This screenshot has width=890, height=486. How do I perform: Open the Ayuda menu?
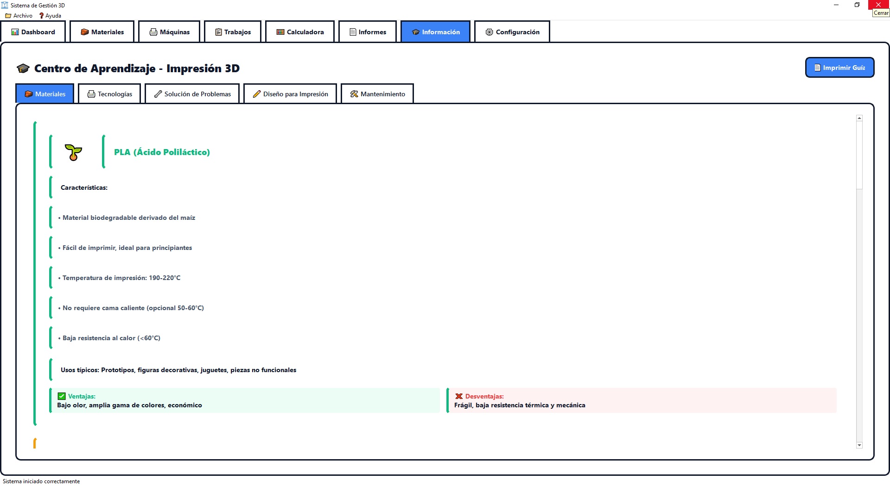click(x=50, y=16)
